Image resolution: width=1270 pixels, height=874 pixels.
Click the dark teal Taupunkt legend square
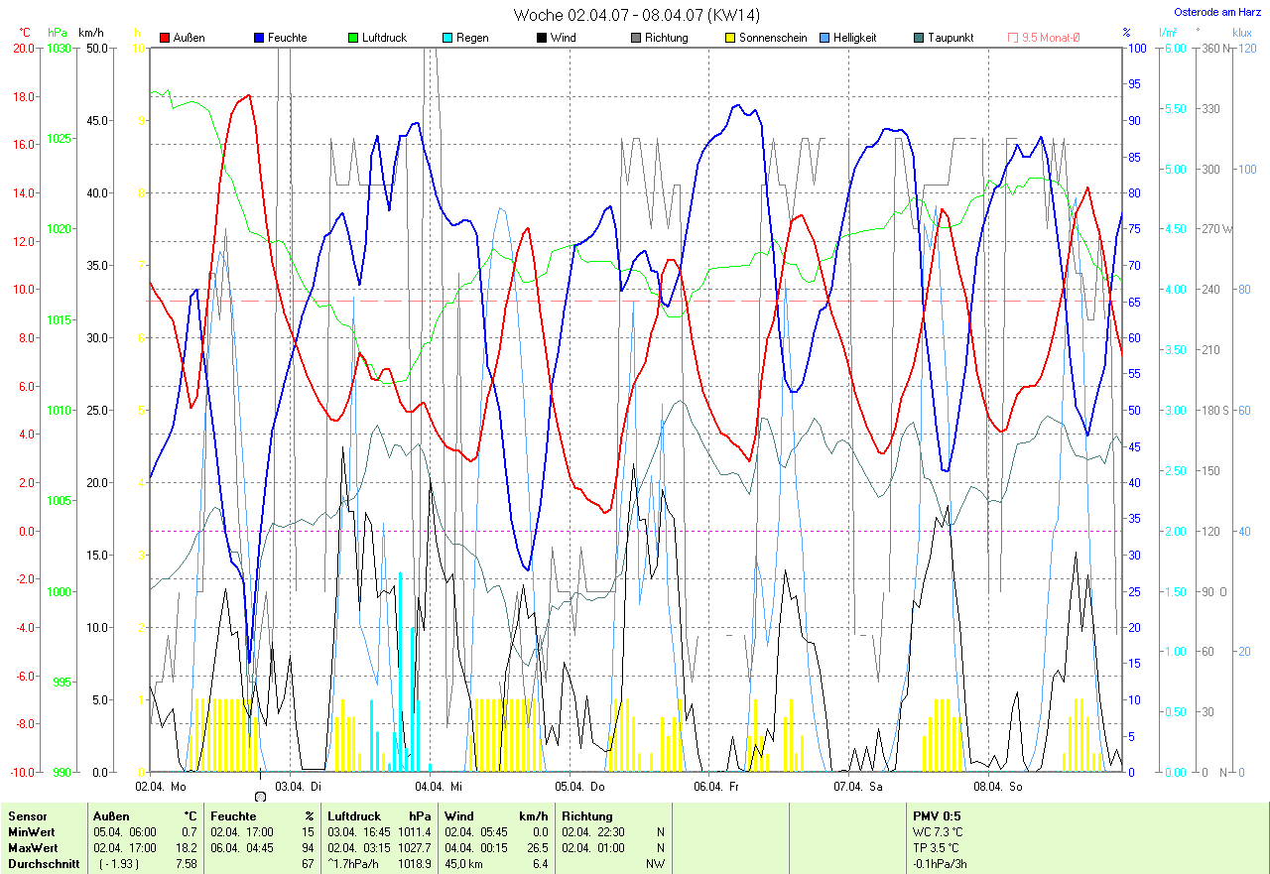919,38
